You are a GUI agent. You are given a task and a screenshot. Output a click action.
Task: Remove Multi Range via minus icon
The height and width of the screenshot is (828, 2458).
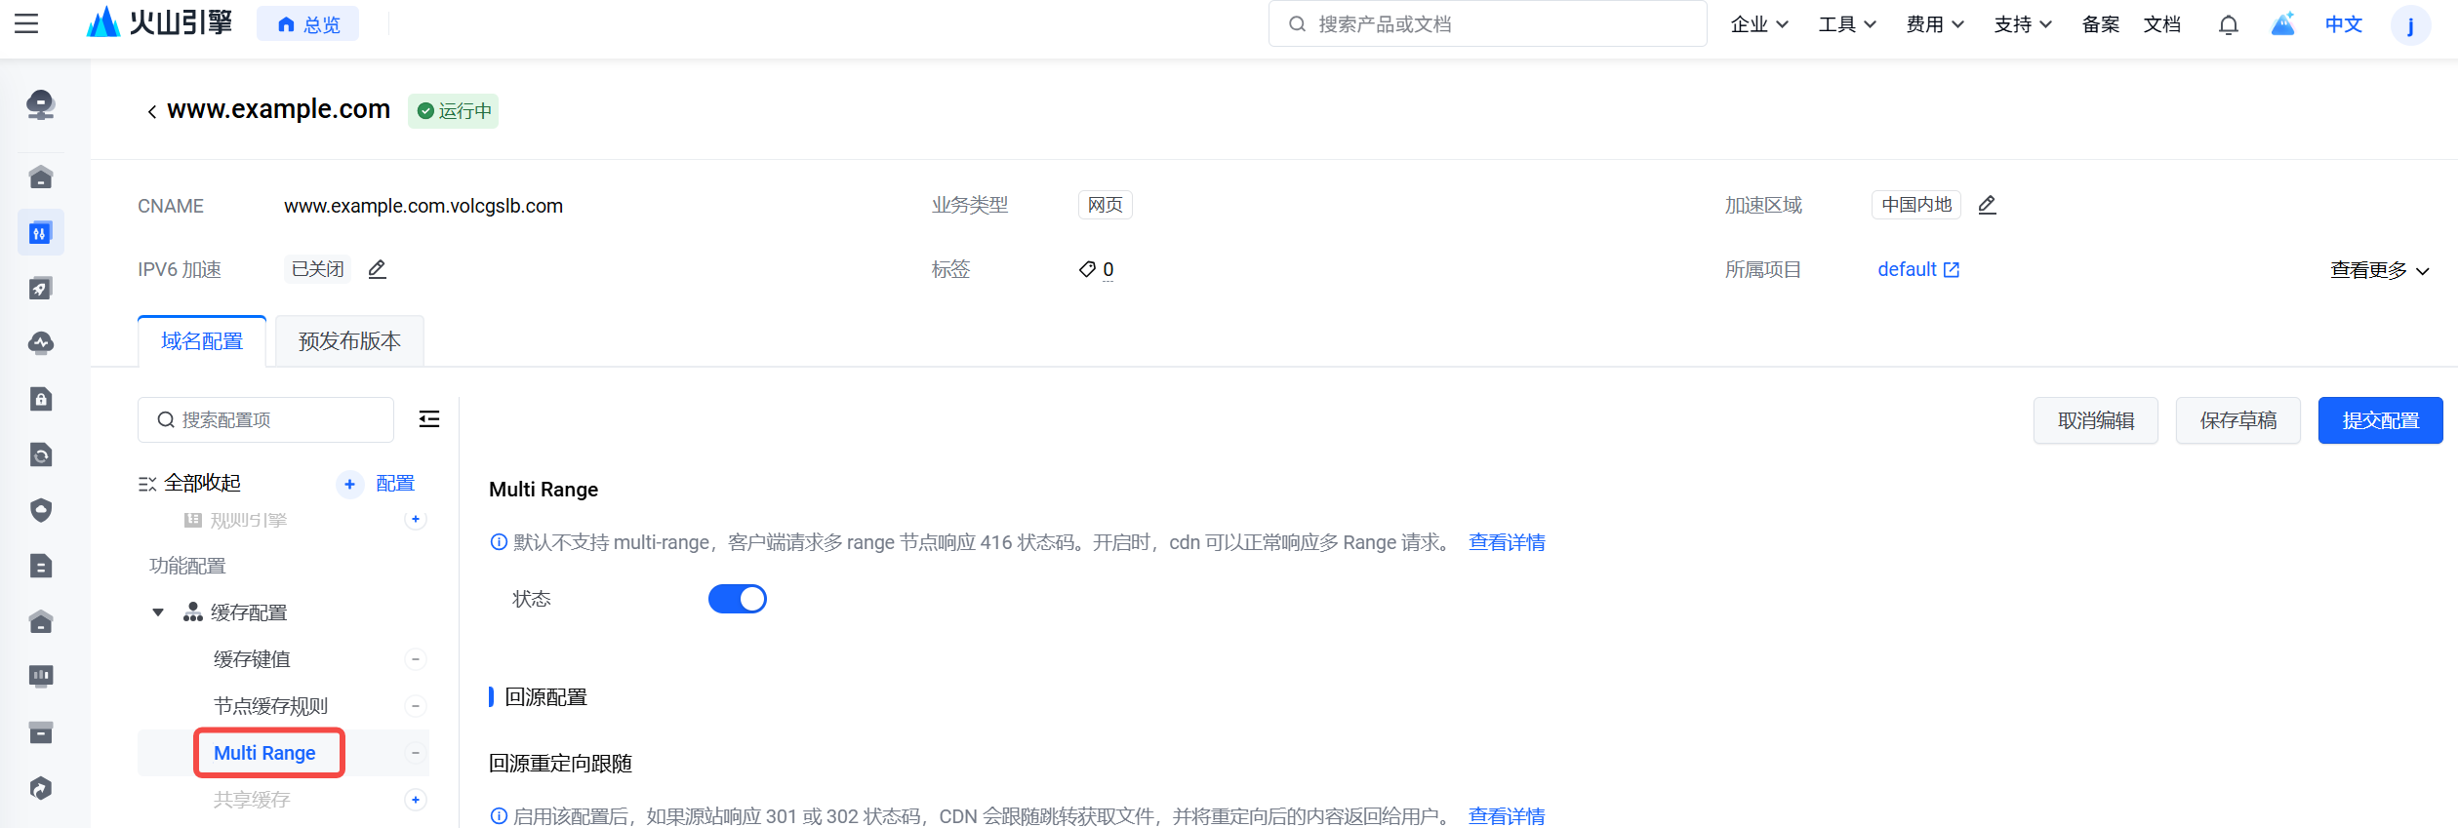click(x=416, y=753)
